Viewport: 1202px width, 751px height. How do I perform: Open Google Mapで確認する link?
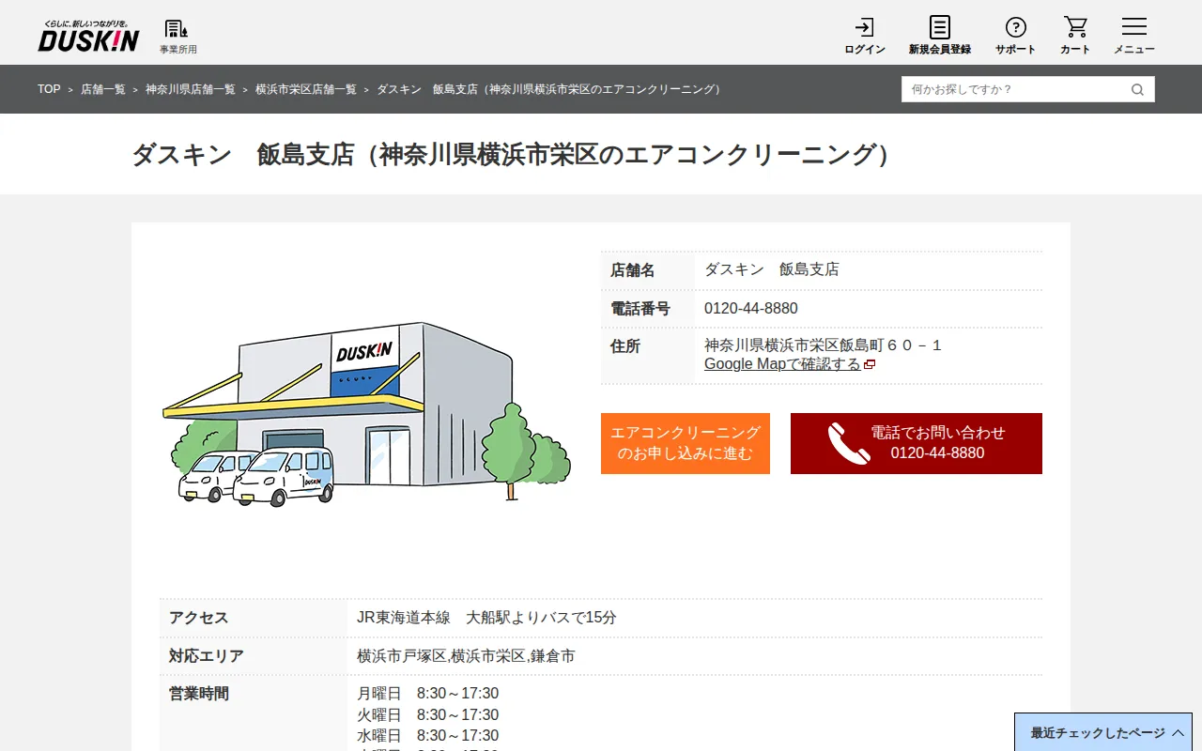click(x=782, y=364)
